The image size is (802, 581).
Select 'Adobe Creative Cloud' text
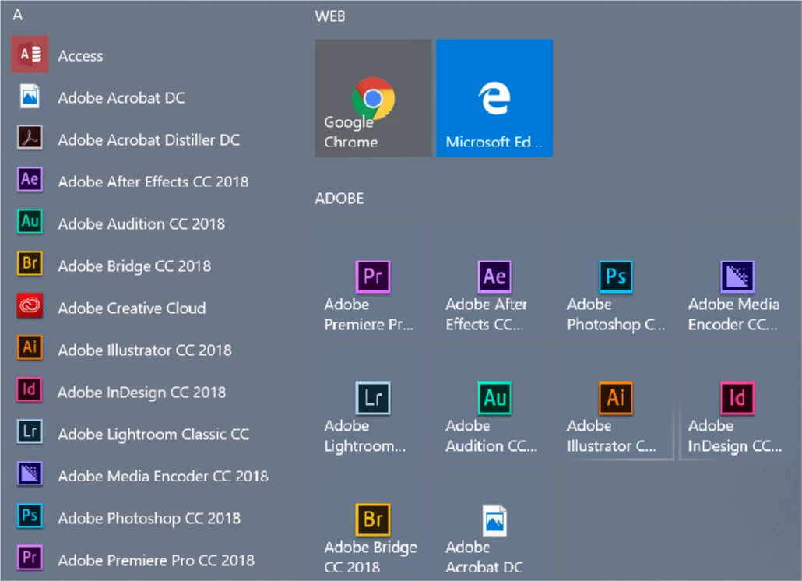click(132, 308)
